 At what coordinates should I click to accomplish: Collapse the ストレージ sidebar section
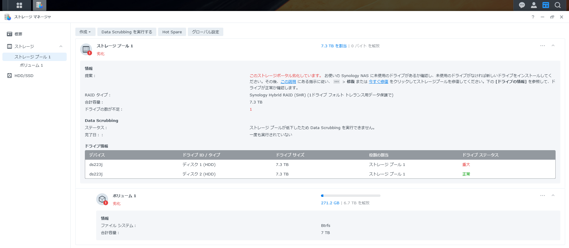point(61,46)
